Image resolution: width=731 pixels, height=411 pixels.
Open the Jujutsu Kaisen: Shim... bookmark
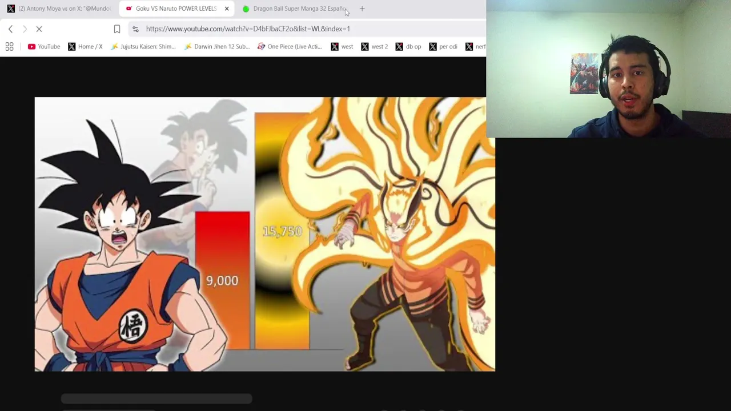click(x=143, y=46)
